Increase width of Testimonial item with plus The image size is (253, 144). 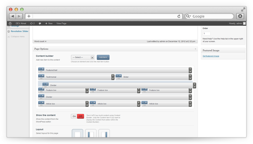click(x=43, y=75)
